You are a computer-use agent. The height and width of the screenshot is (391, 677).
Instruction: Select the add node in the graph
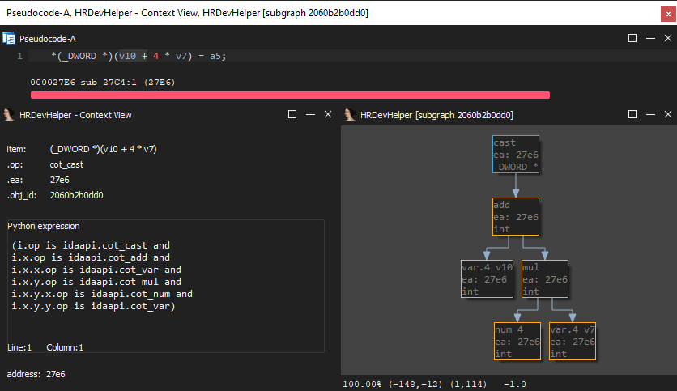(x=515, y=217)
